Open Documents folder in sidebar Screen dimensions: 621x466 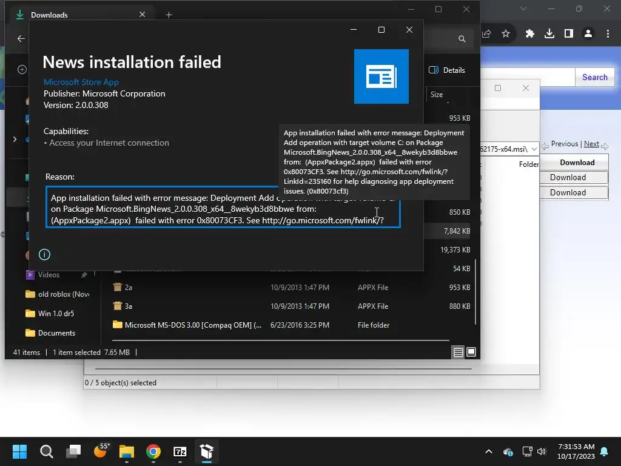tap(51, 333)
